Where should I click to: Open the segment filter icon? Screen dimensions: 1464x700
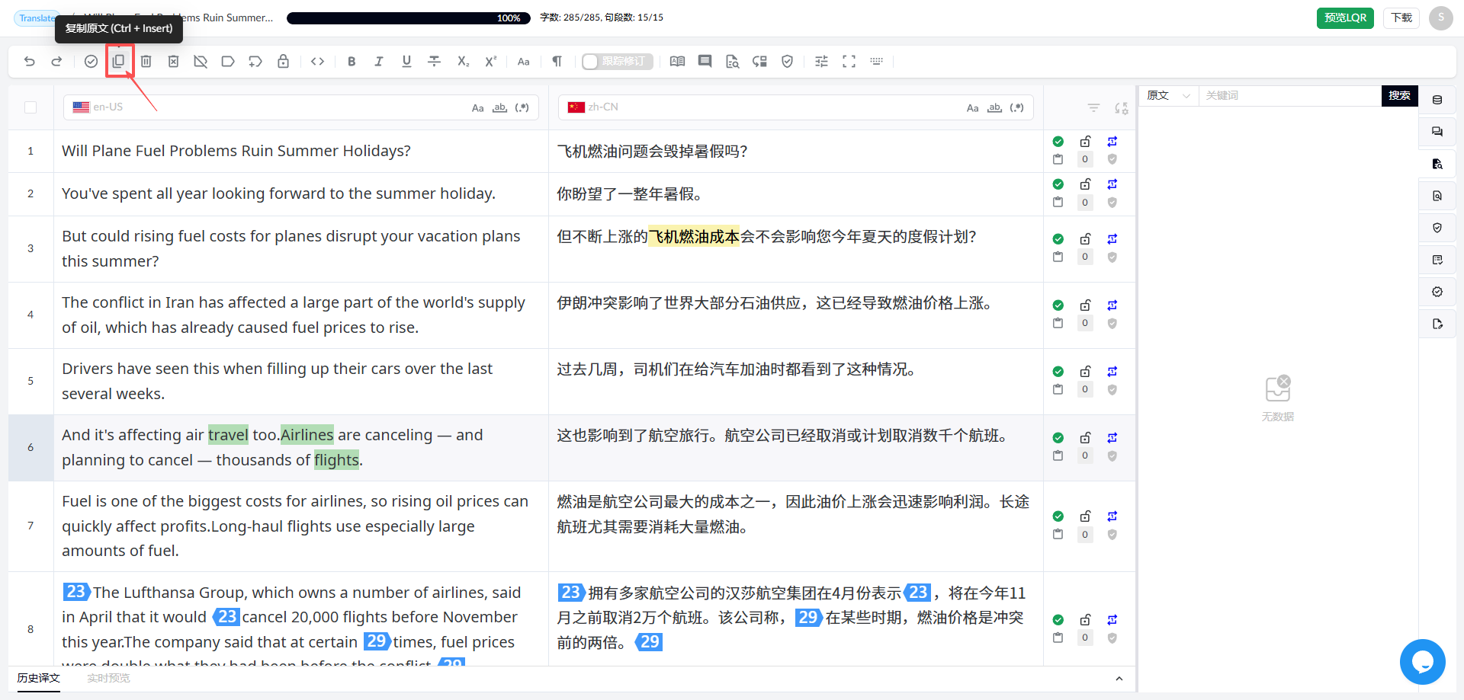tap(1093, 108)
